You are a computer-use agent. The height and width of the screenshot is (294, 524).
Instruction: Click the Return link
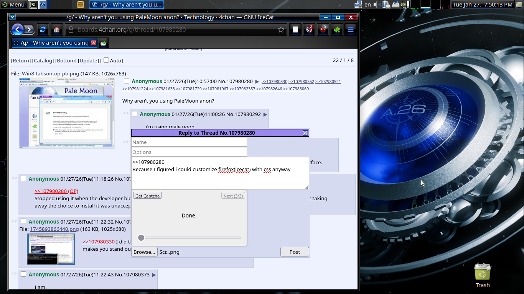tap(21, 60)
